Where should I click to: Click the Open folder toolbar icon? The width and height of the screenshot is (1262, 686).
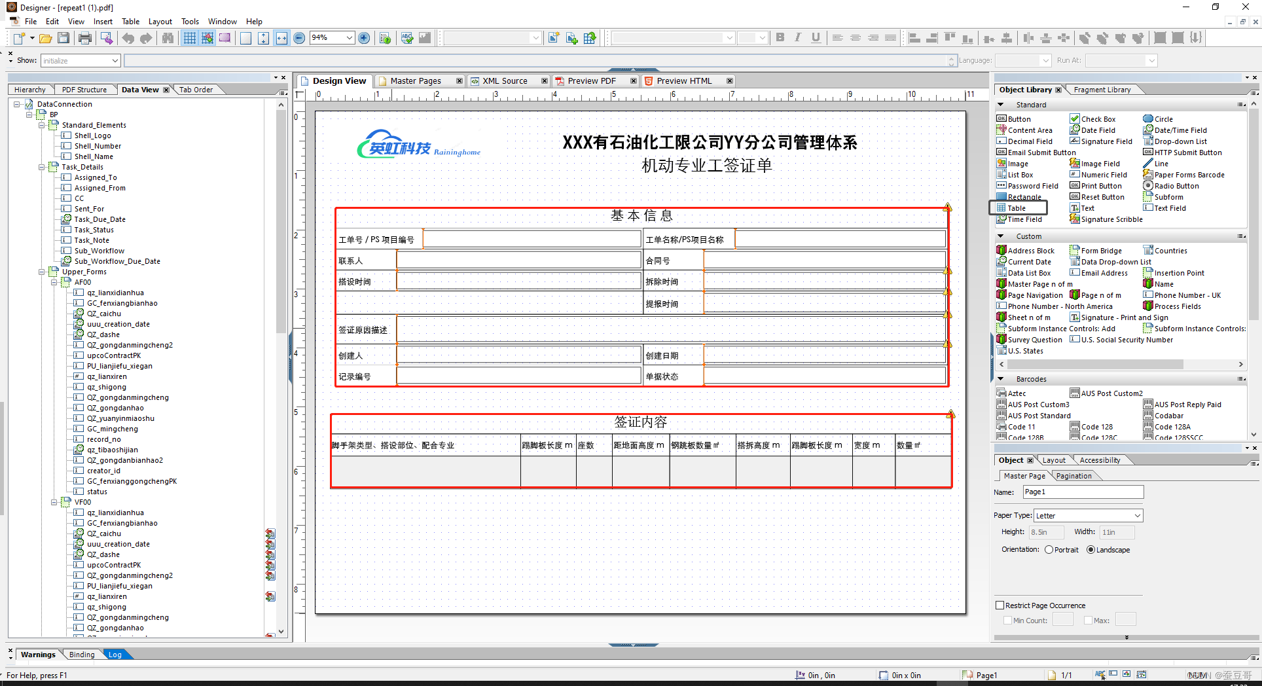[45, 38]
